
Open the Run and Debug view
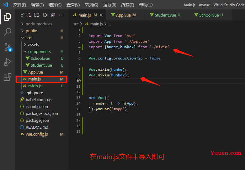click(7, 62)
